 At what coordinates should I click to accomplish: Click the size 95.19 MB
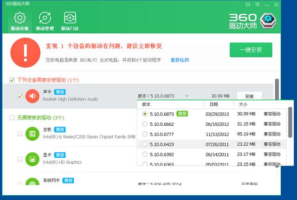point(246,134)
